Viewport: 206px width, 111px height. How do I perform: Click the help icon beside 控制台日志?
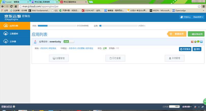click(14, 106)
